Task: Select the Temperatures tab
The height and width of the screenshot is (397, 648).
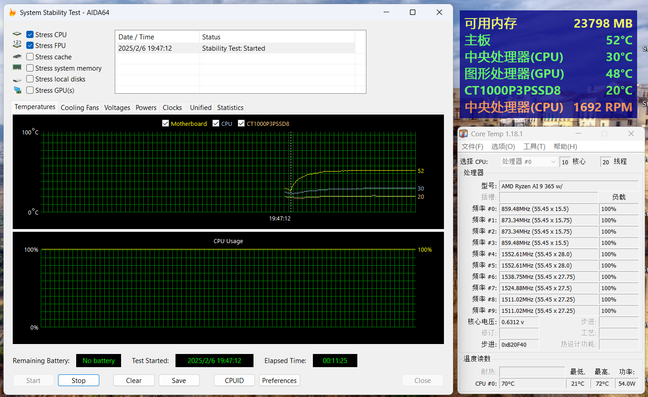Action: coord(35,107)
